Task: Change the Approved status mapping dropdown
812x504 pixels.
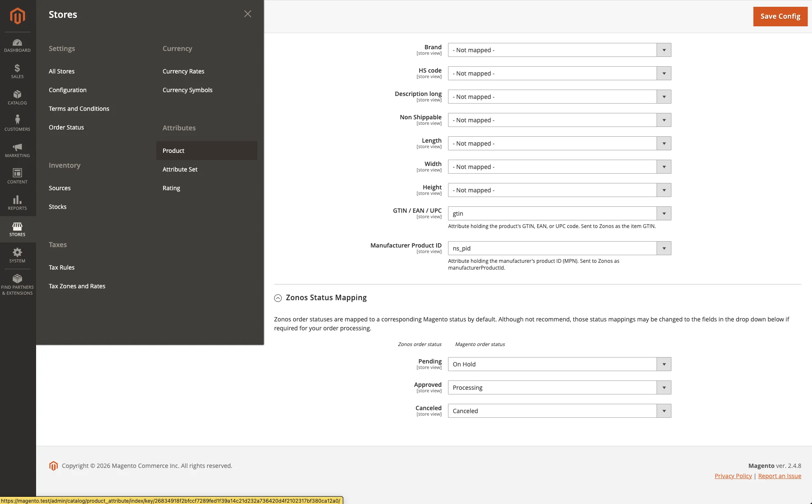Action: coord(559,388)
